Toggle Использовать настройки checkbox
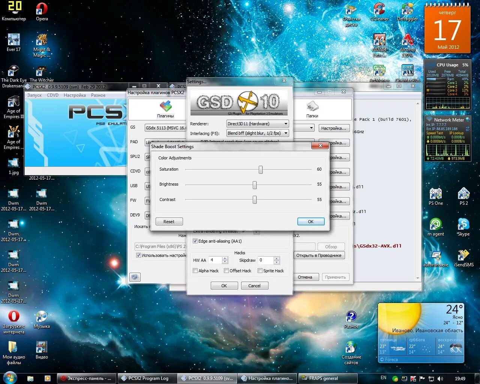480x384 pixels. click(138, 255)
